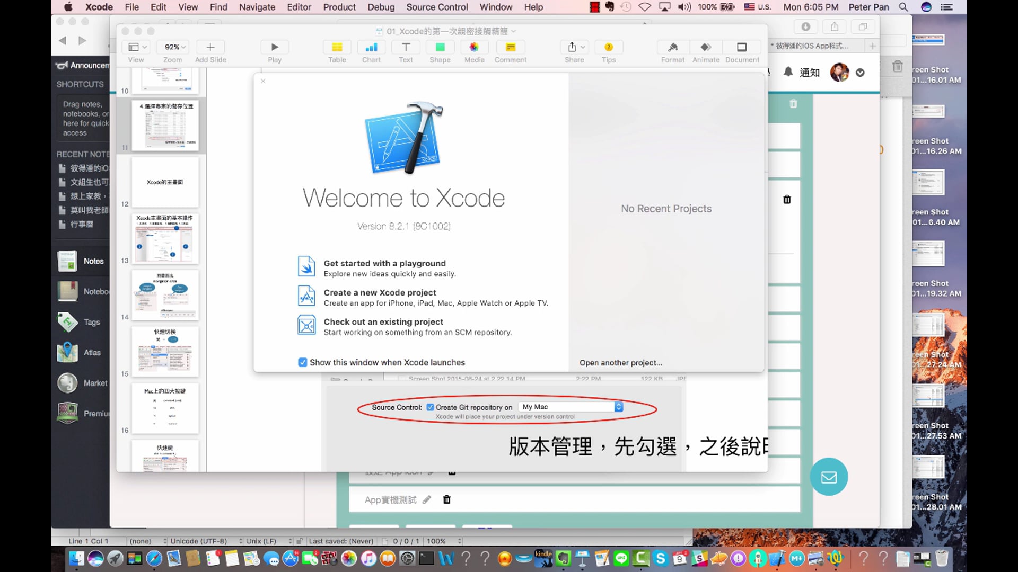The width and height of the screenshot is (1018, 572).
Task: Click the Table toolbar icon
Action: (x=337, y=47)
